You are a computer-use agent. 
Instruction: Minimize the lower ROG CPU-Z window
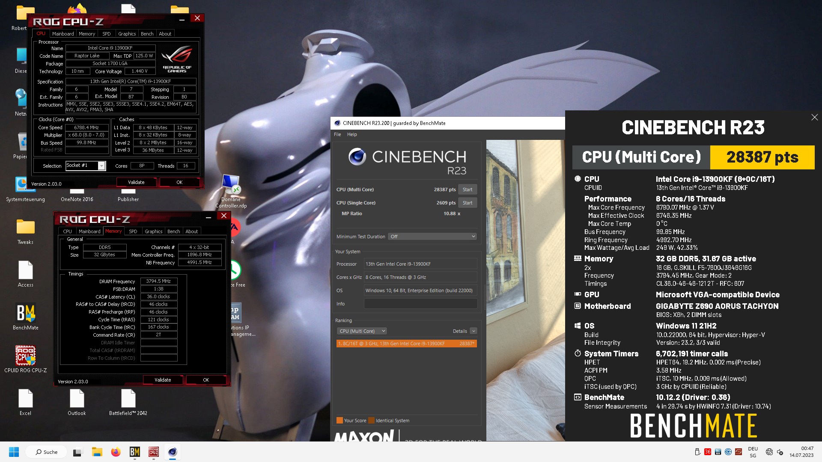pyautogui.click(x=208, y=216)
